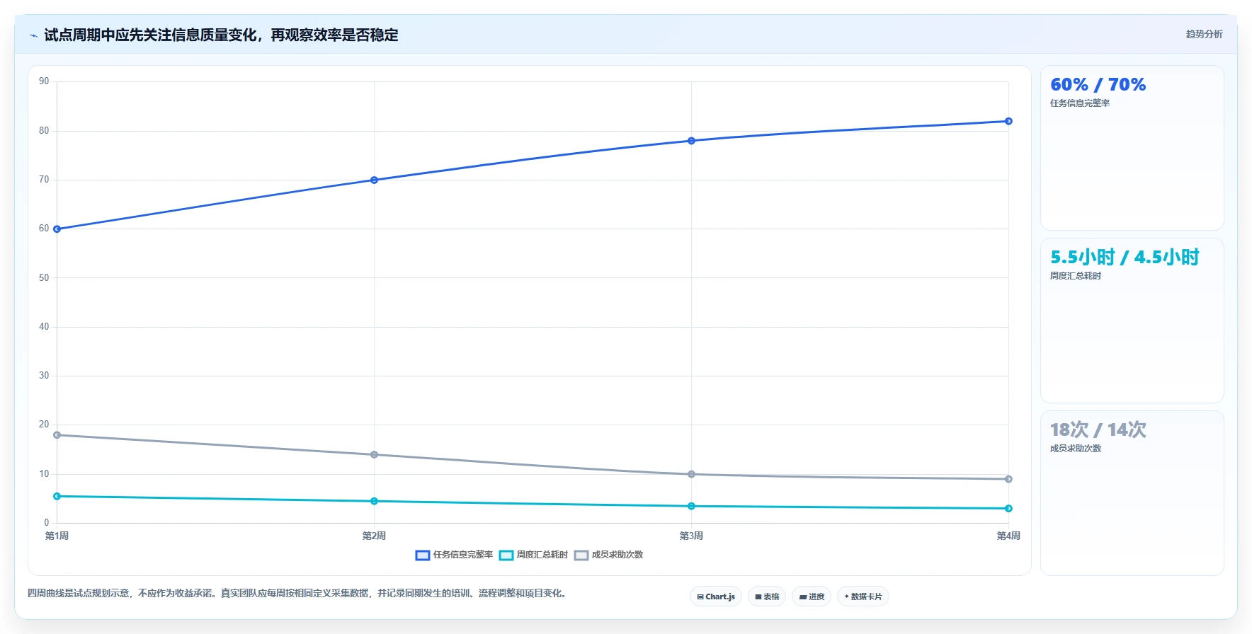
Task: Click the 任务信息完整率 caption in the stat card
Action: coord(1080,103)
